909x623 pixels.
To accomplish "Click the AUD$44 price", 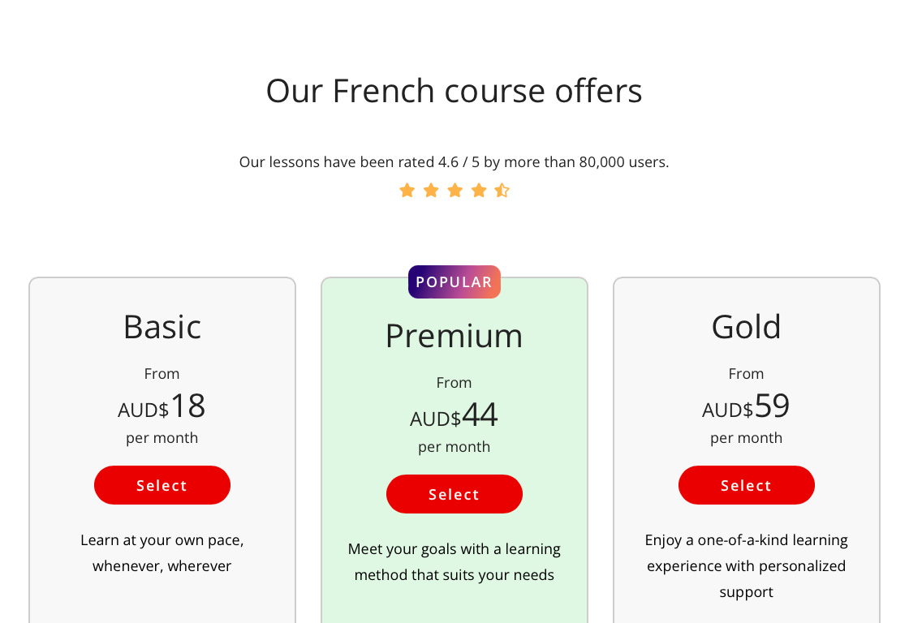I will pyautogui.click(x=454, y=415).
